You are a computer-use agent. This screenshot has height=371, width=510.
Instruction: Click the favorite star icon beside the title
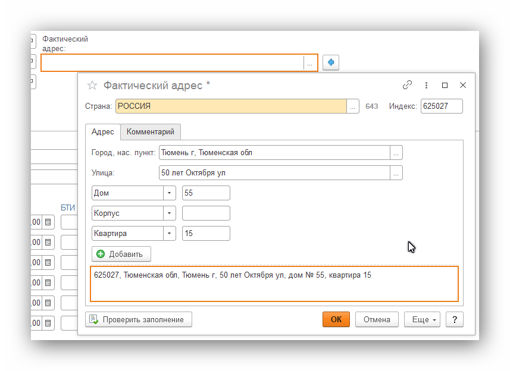pos(92,86)
